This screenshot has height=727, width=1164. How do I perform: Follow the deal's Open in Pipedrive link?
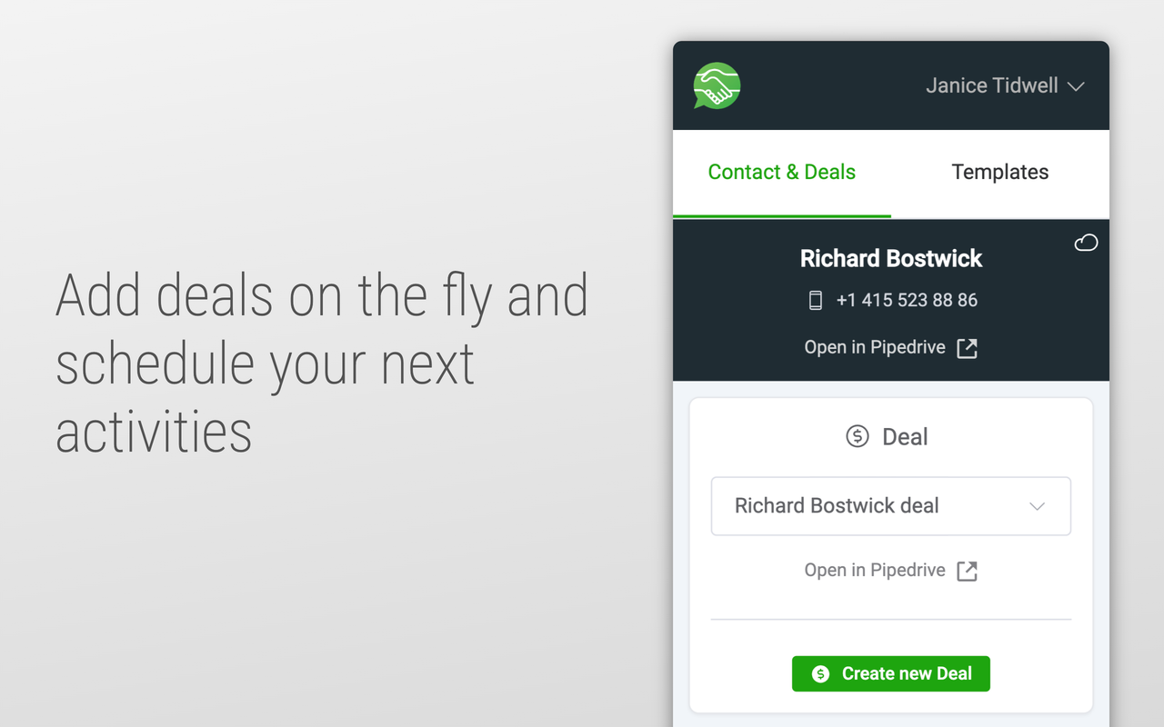point(875,570)
